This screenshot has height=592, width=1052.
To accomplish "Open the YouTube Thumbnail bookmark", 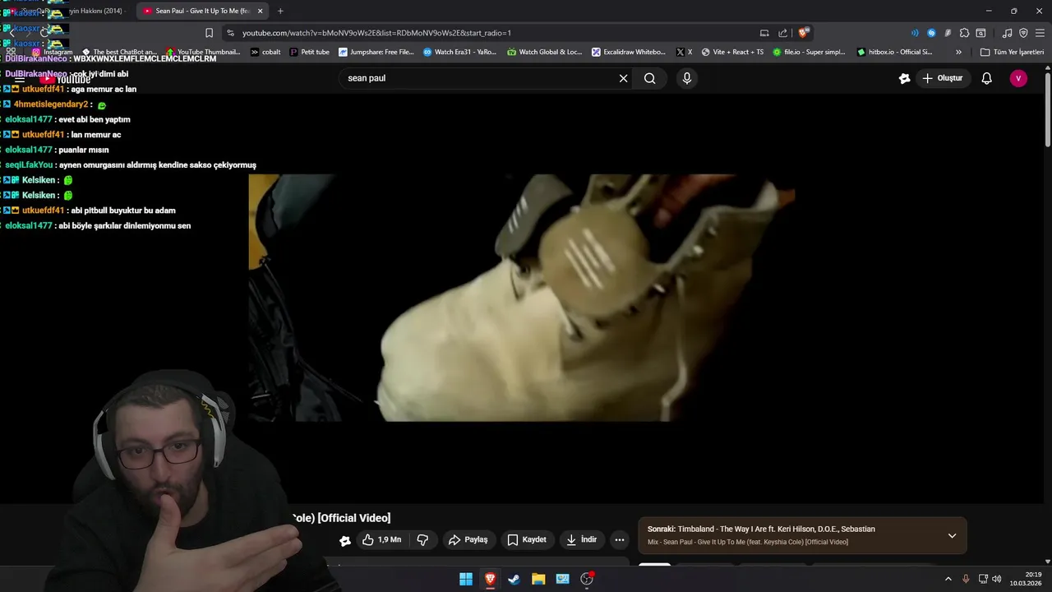I will point(203,52).
